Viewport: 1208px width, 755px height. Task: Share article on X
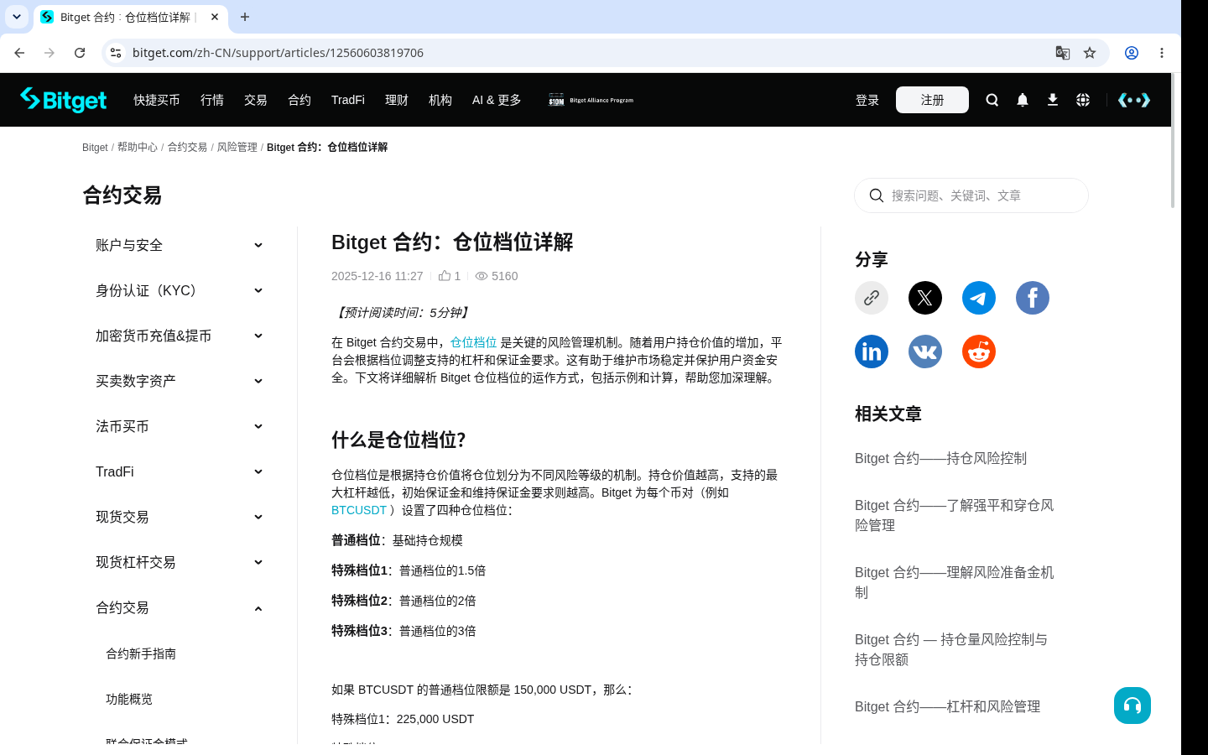coord(925,298)
